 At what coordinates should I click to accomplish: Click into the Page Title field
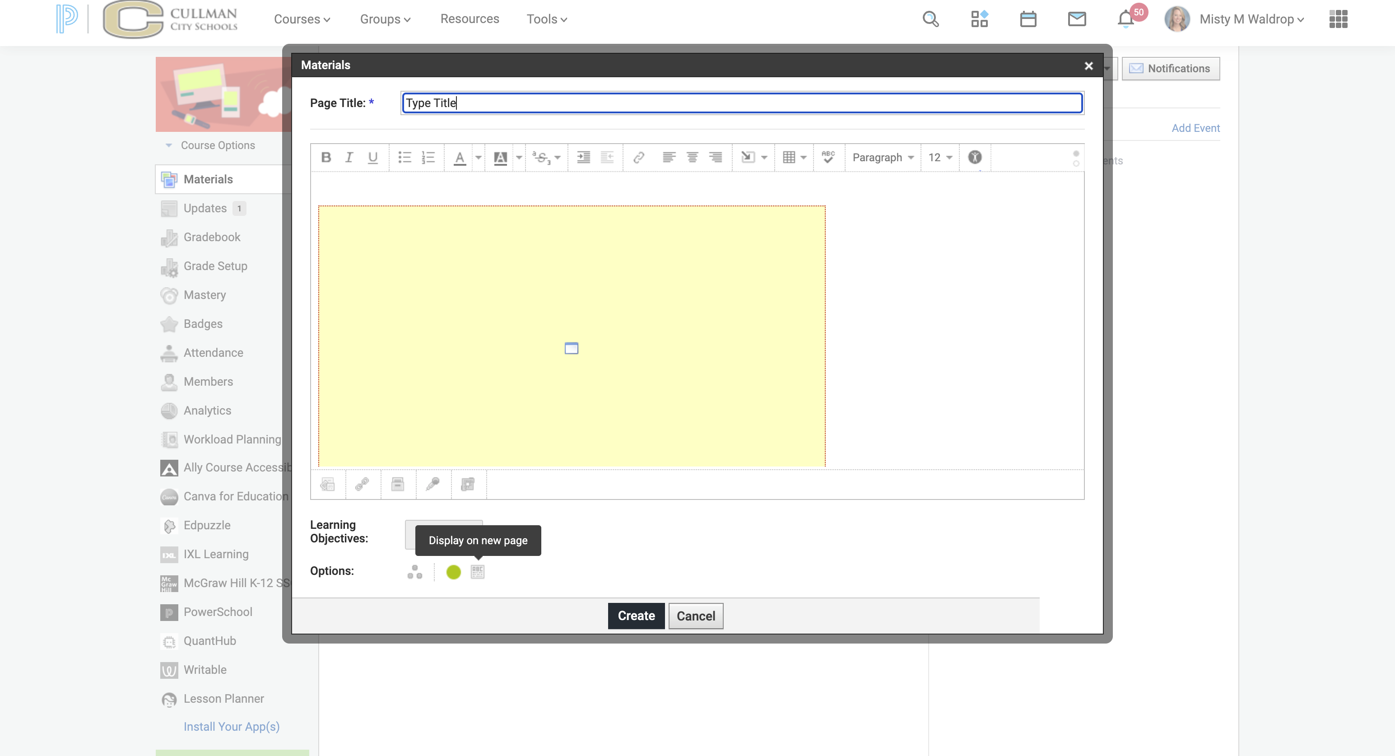click(x=743, y=103)
